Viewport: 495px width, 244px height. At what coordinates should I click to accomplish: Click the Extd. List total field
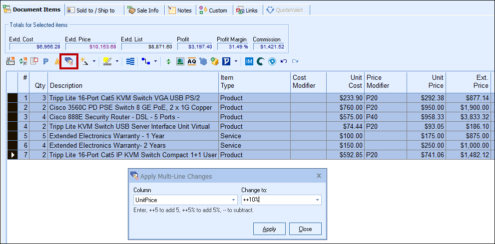click(147, 47)
